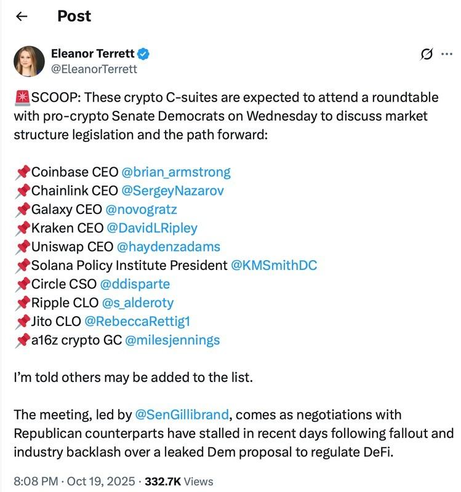Viewport: 461px width, 492px height.
Task: Open Eleanor Terrett's profile picture
Action: coord(29,61)
